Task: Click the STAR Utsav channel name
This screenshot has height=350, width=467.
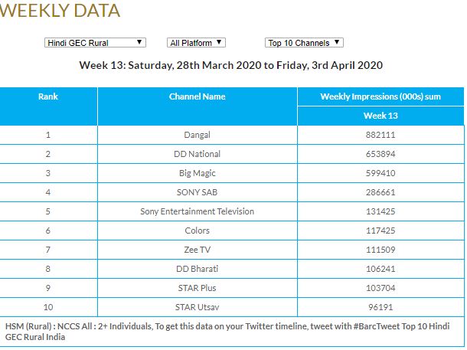Action: (197, 306)
